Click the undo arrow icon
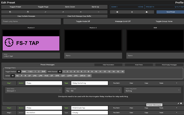Screen dimensions: 184x115 coord(81,12)
